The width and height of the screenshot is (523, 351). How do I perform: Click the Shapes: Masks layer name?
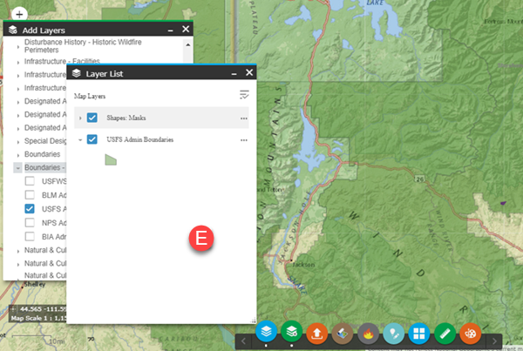126,118
